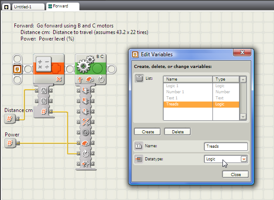Click the Datatype plug icon in dialog
This screenshot has width=274, height=200.
coord(139,159)
